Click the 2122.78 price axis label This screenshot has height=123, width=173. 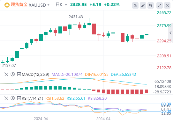pos(164,68)
